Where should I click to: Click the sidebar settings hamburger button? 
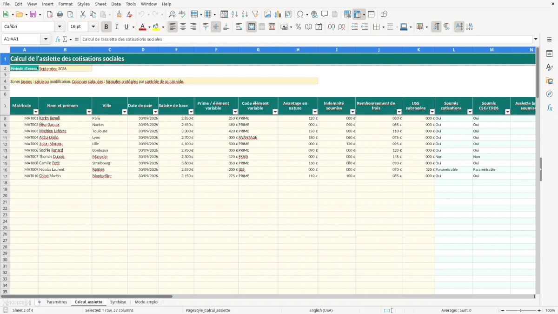[549, 40]
